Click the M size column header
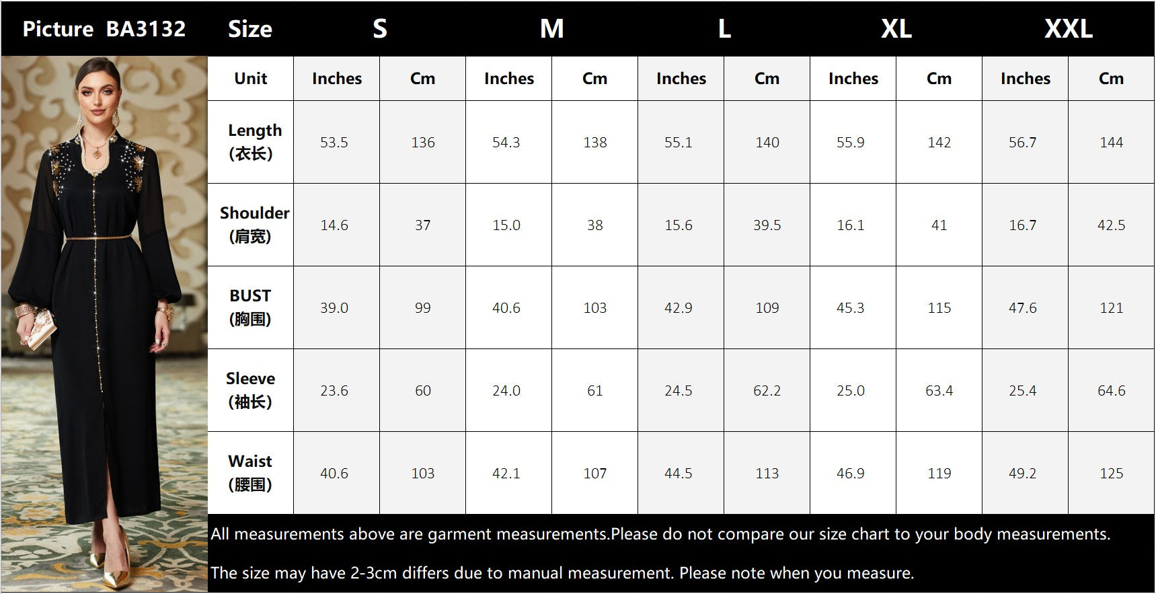The height and width of the screenshot is (594, 1156). [551, 29]
